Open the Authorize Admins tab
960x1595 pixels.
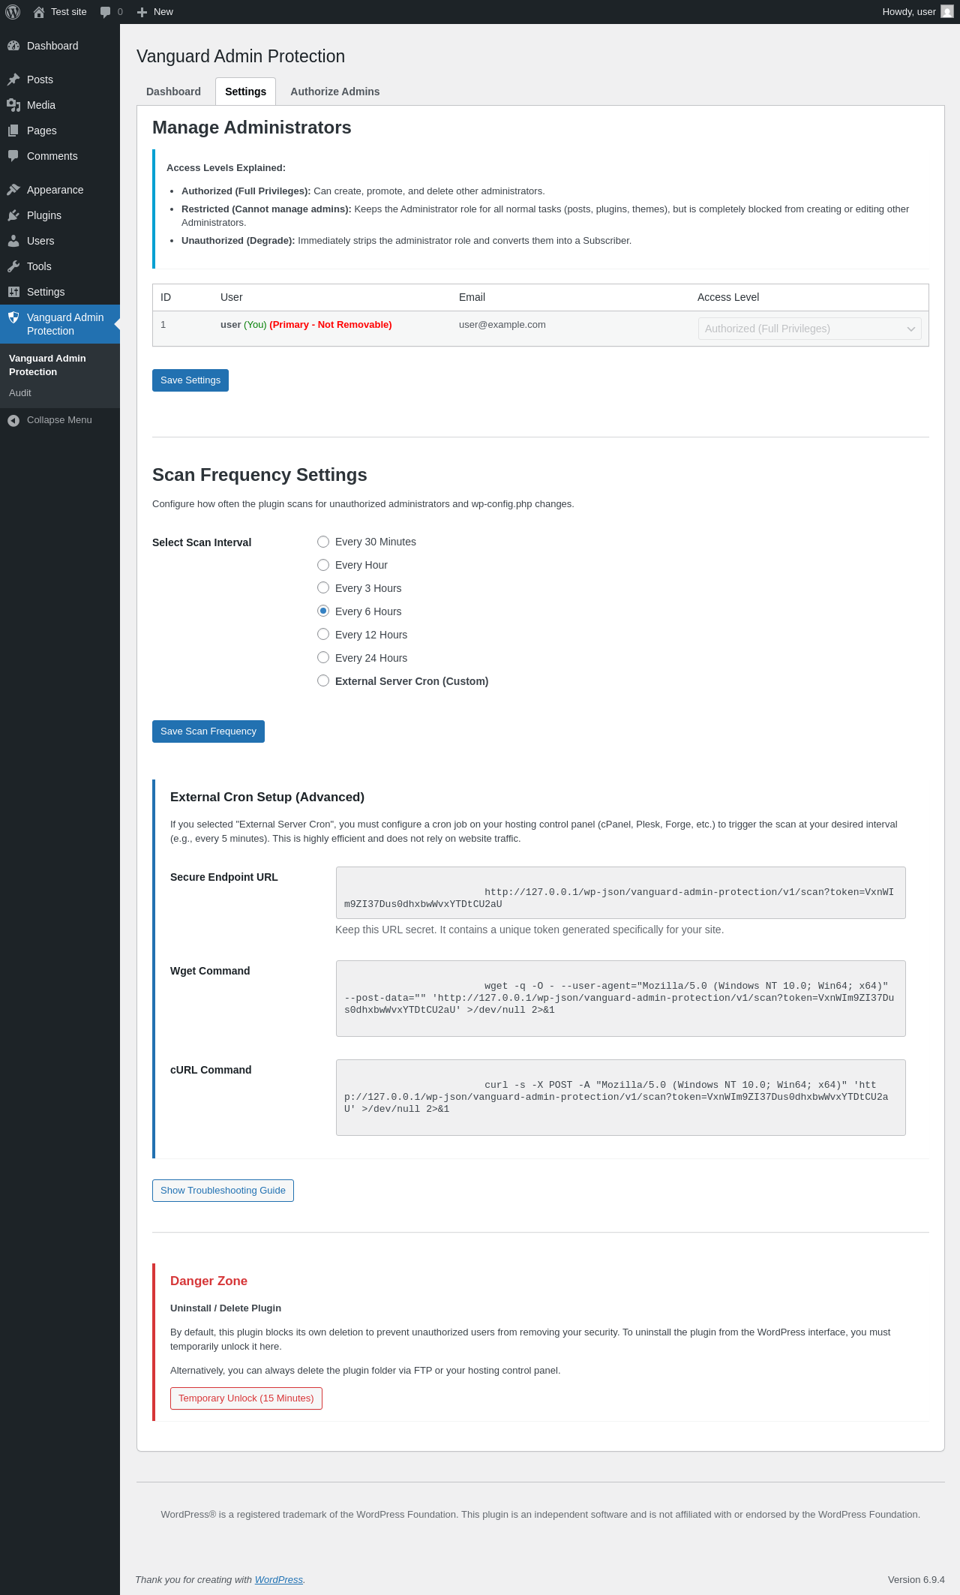[x=334, y=92]
